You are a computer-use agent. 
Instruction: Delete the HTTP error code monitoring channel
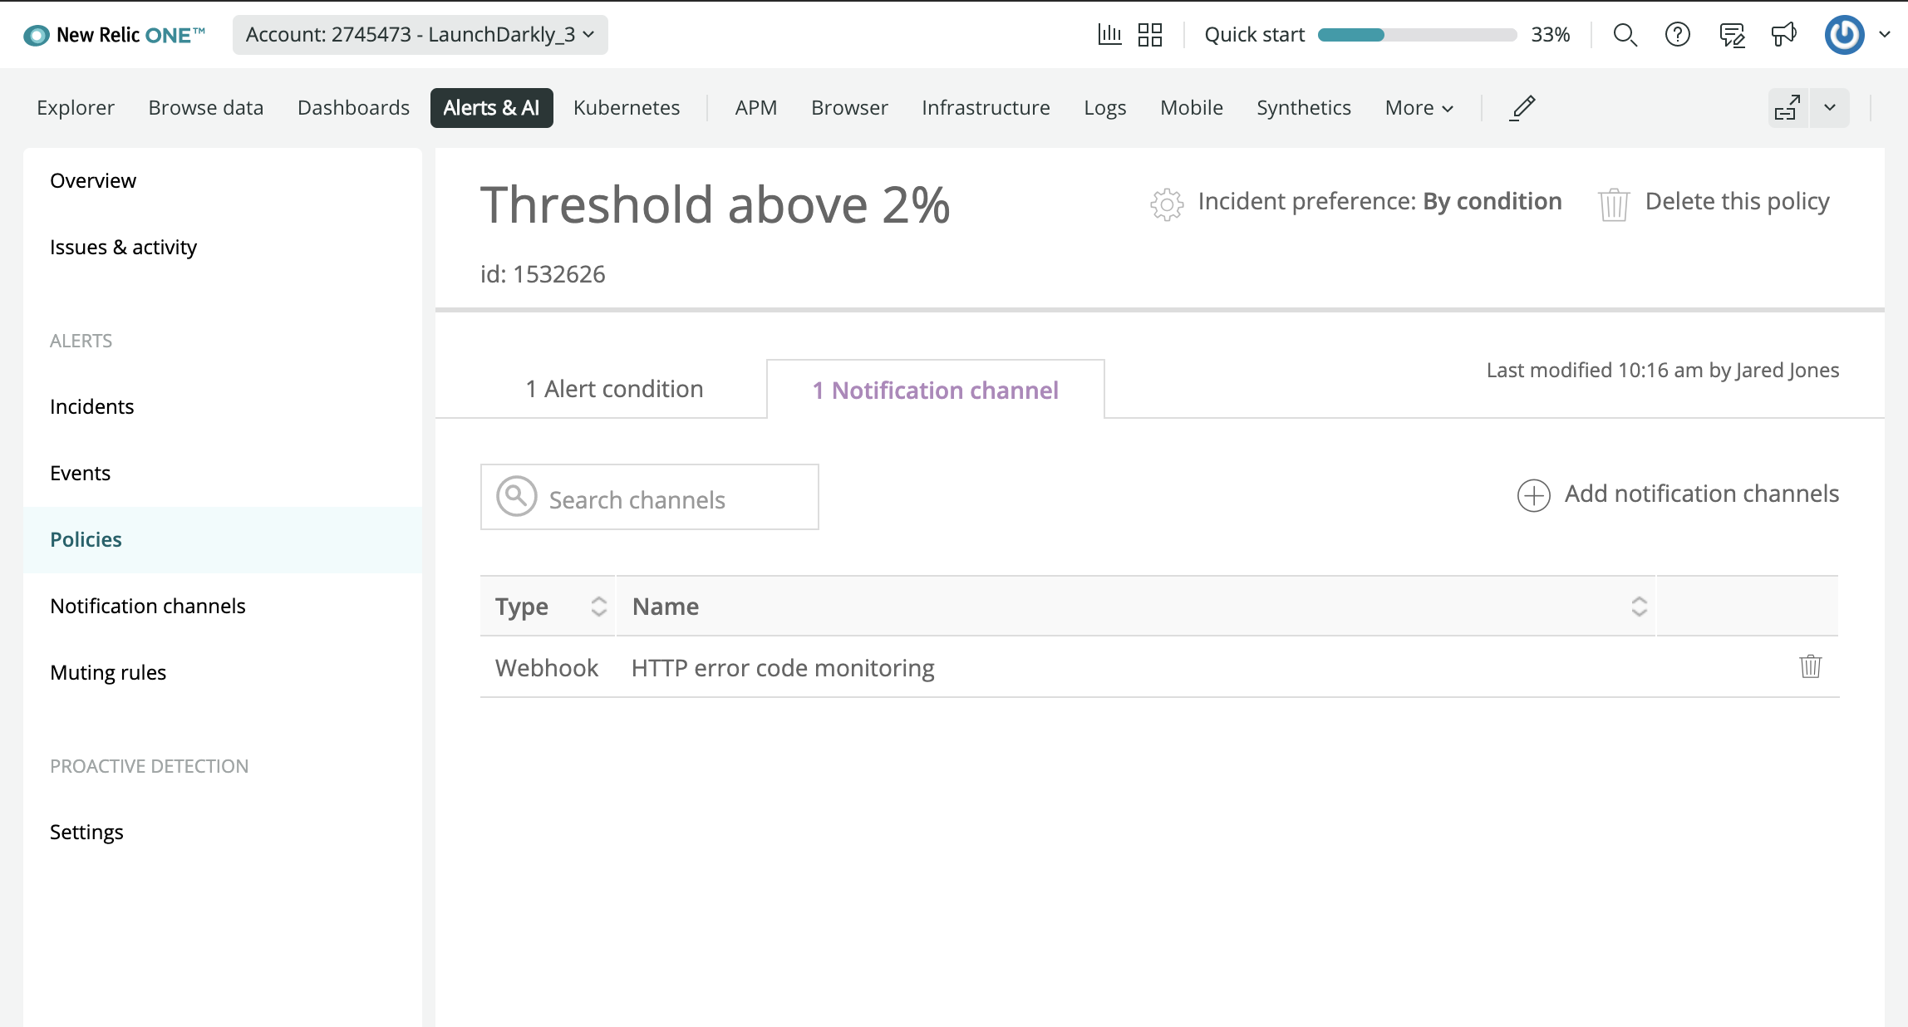click(x=1810, y=666)
